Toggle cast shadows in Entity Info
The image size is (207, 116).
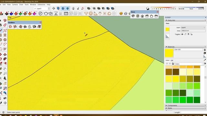click(191, 34)
